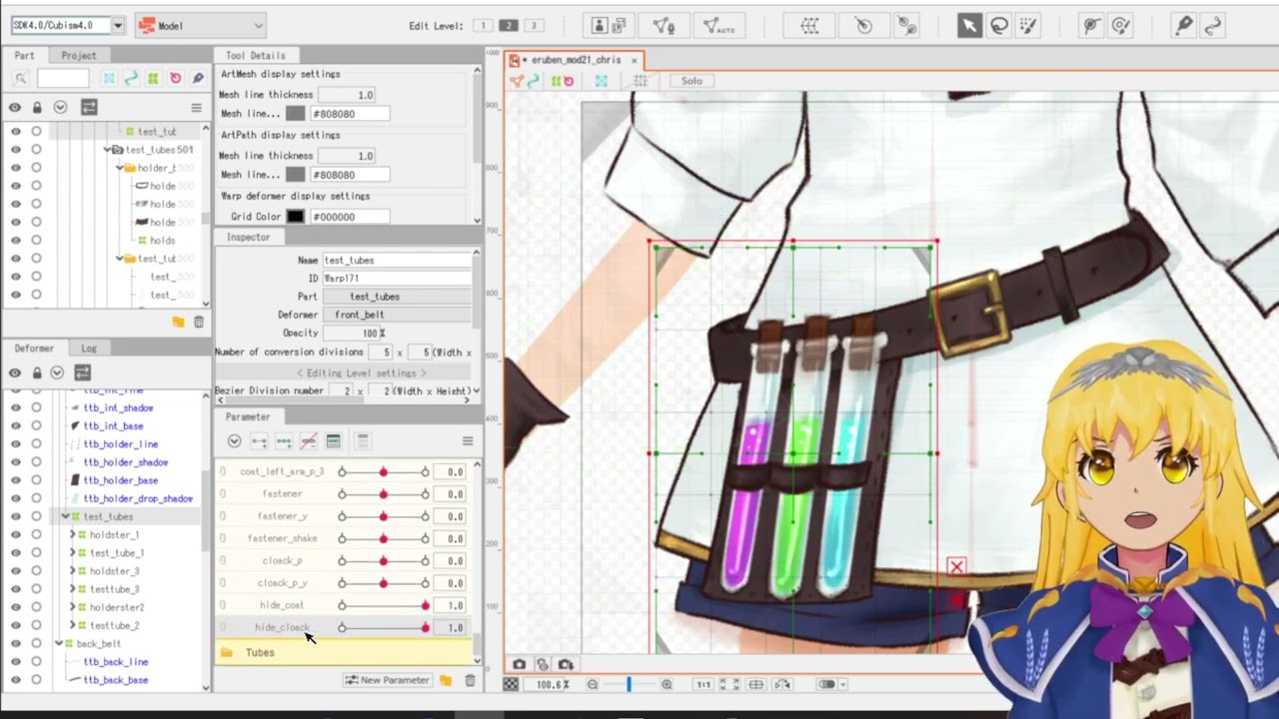Image resolution: width=1279 pixels, height=719 pixels.
Task: Click the trash icon below Part panel
Action: tap(199, 322)
